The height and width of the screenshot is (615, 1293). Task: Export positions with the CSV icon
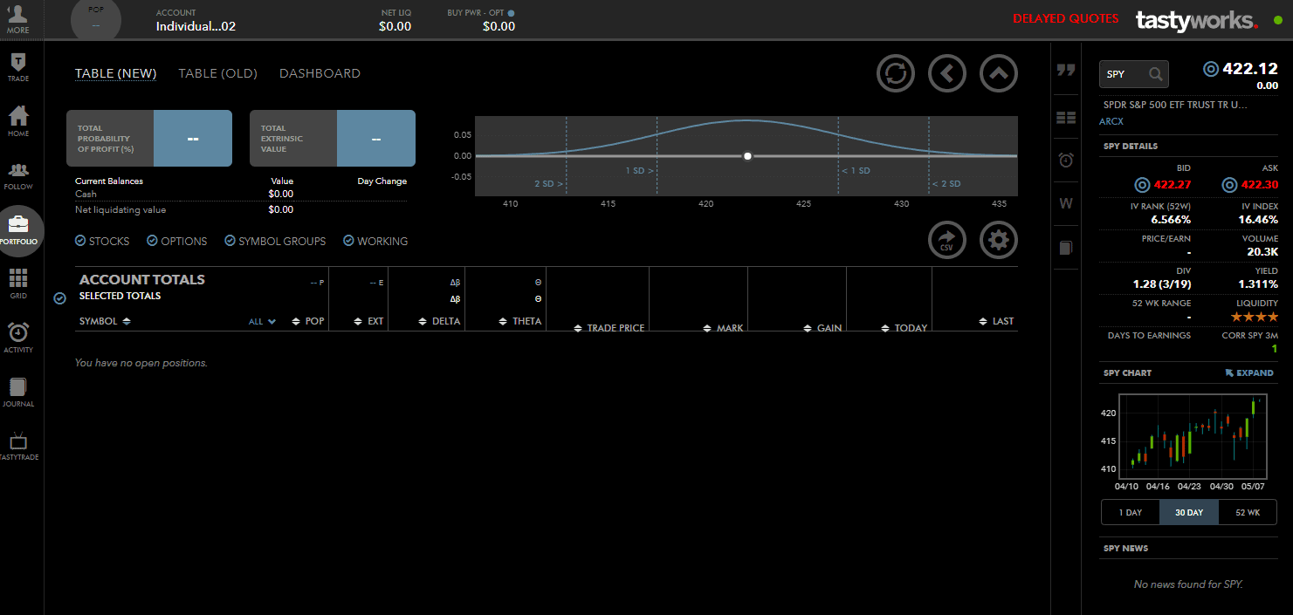click(x=946, y=241)
